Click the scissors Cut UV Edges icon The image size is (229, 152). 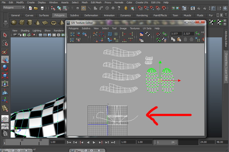[x=95, y=34]
